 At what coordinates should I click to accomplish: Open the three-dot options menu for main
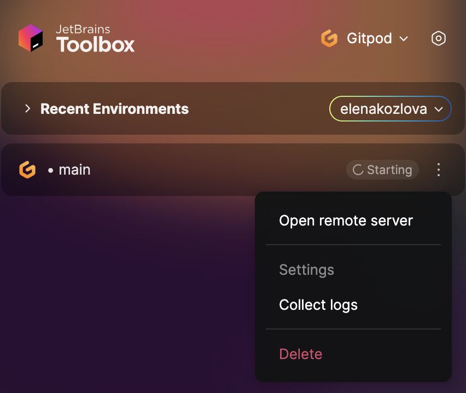click(x=438, y=170)
